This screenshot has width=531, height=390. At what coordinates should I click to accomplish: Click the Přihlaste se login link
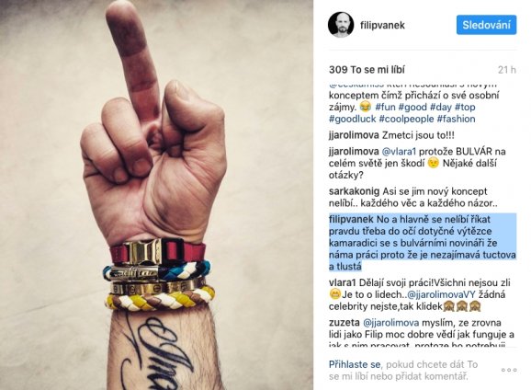[x=355, y=364]
